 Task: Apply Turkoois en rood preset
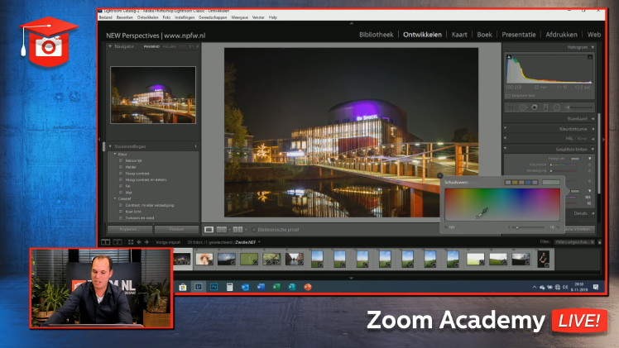click(139, 218)
